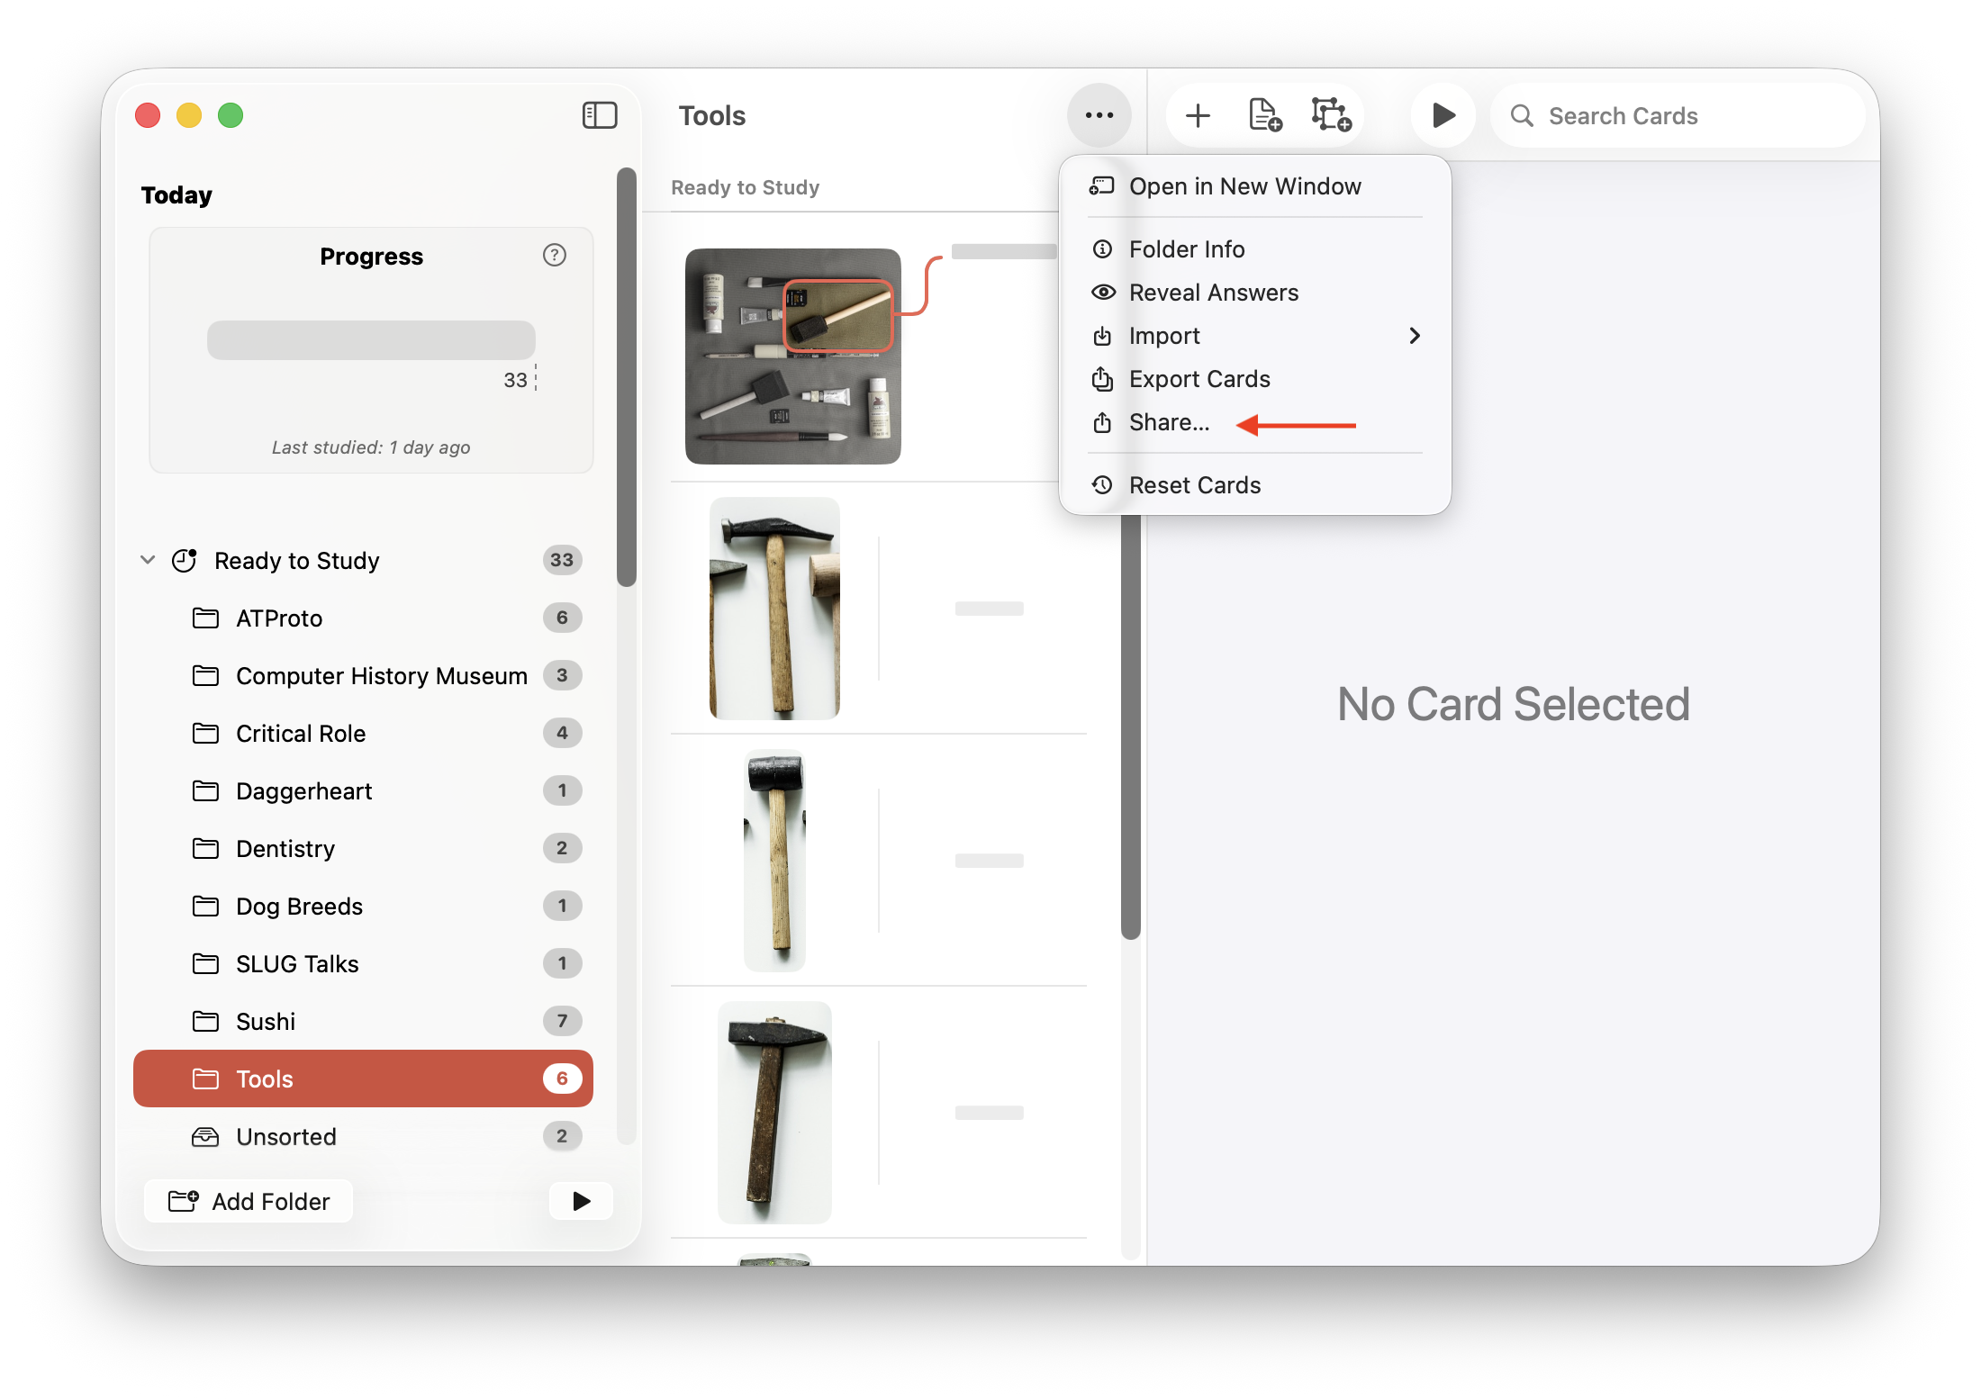The height and width of the screenshot is (1399, 1981).
Task: Click the Progress help question mark icon
Action: click(555, 256)
